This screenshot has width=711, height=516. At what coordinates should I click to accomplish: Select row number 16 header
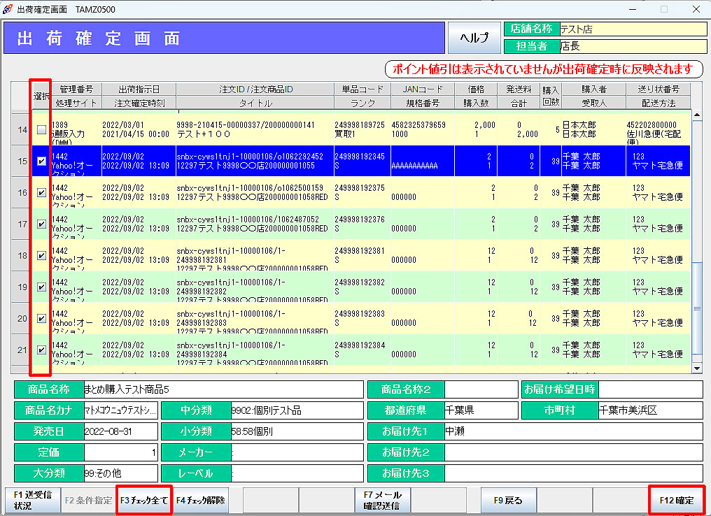pos(22,192)
